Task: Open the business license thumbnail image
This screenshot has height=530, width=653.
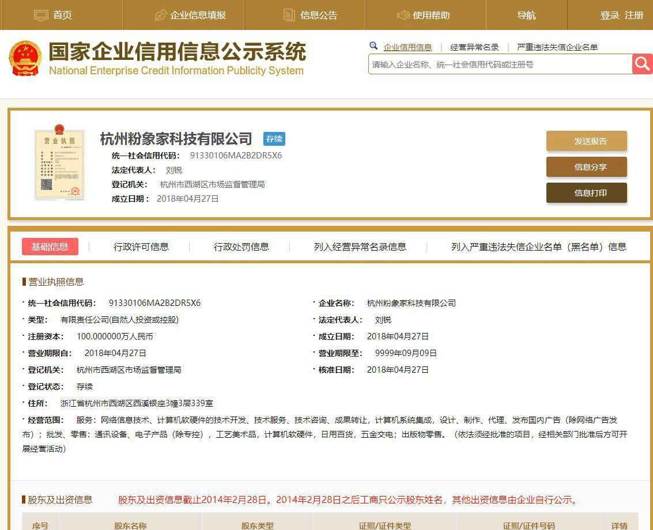Action: click(59, 162)
